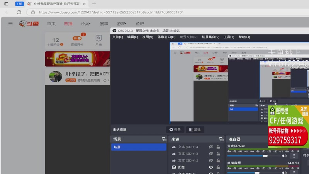This screenshot has height=174, width=309.
Task: Click the like thumbs-up icon by streamer name
Action: (105, 80)
